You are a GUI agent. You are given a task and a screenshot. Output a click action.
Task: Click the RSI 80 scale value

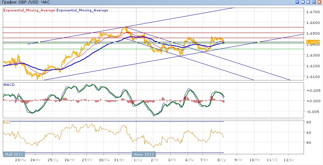click(x=308, y=122)
